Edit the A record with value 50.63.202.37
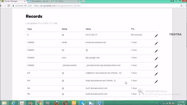The image size is (187, 105). tap(156, 36)
